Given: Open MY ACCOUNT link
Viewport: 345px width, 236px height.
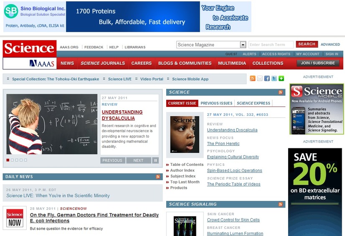Looking at the screenshot, I should 307,54.
